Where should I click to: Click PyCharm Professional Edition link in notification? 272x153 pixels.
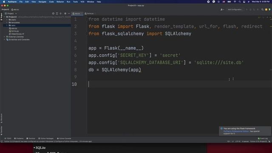point(236,131)
